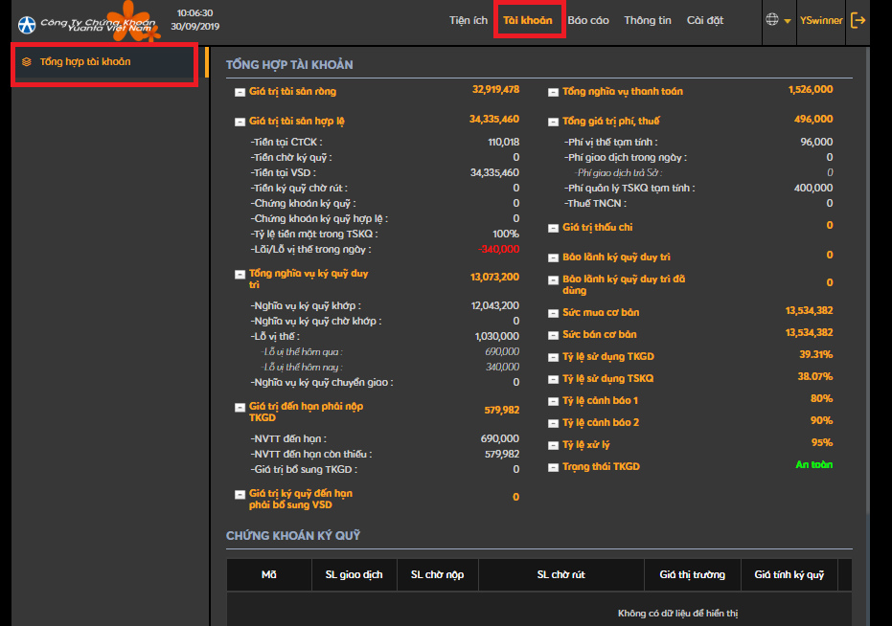Collapse the Tổng giá trị phí, thuế section
The height and width of the screenshot is (626, 892).
(553, 122)
